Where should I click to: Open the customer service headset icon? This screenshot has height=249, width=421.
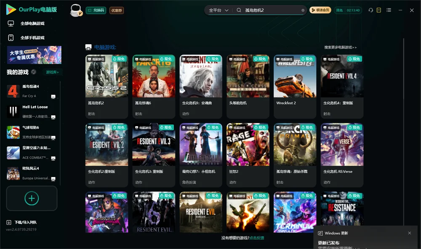(x=370, y=10)
